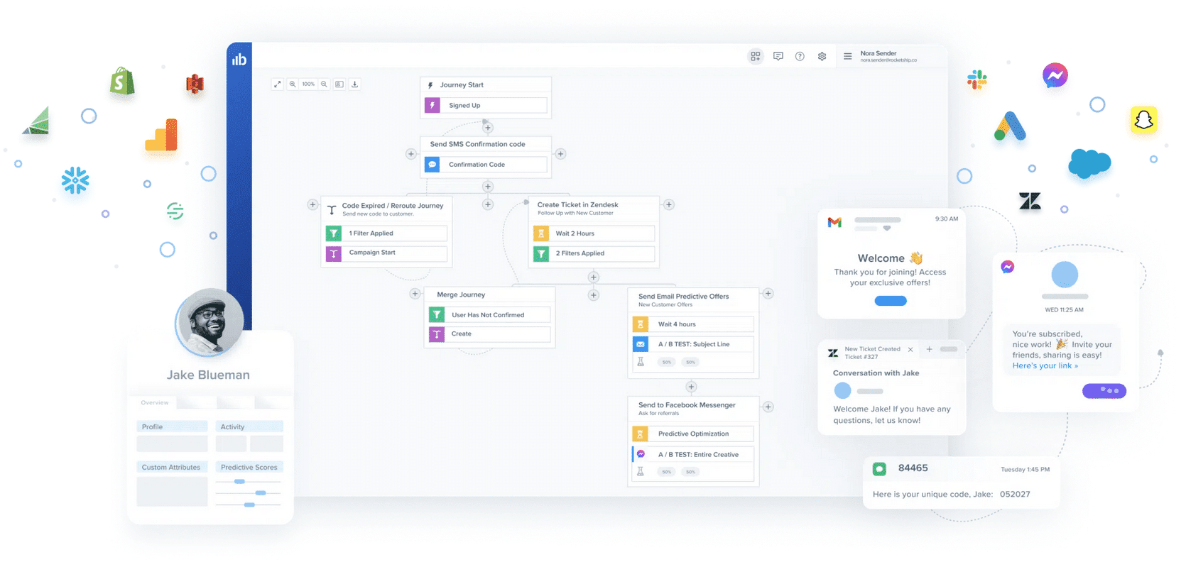Add a step below Signed Up
Viewport: 1186px width, 562px height.
(x=488, y=128)
